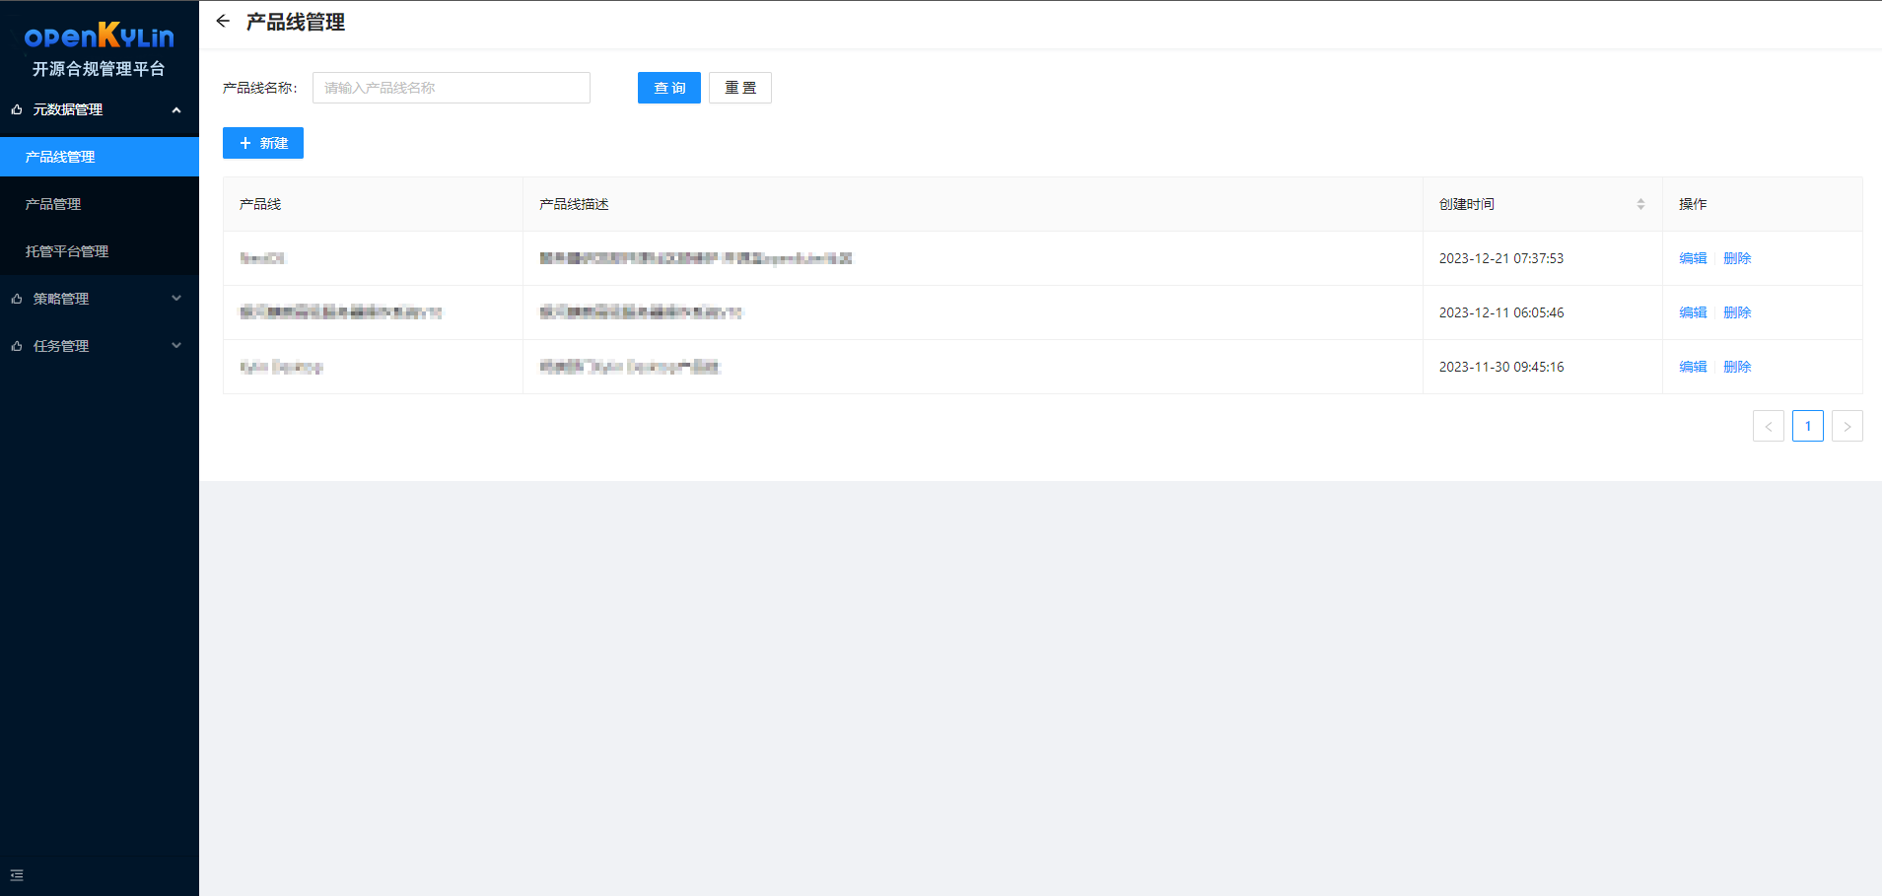Click the sidebar collapse icon at bottom left
Image resolution: width=1882 pixels, height=896 pixels.
point(17,875)
